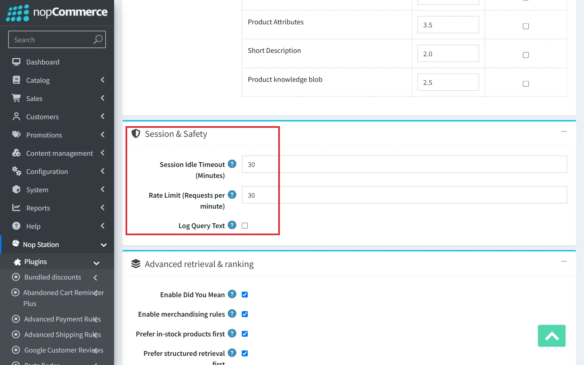Uncheck Enable Did You Mean
The height and width of the screenshot is (365, 584).
(245, 294)
